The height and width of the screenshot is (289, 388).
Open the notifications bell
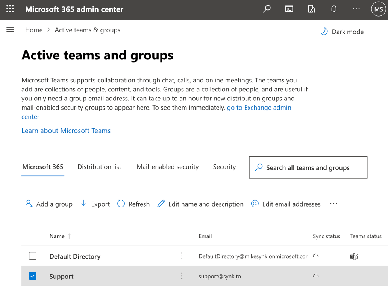[x=334, y=9]
